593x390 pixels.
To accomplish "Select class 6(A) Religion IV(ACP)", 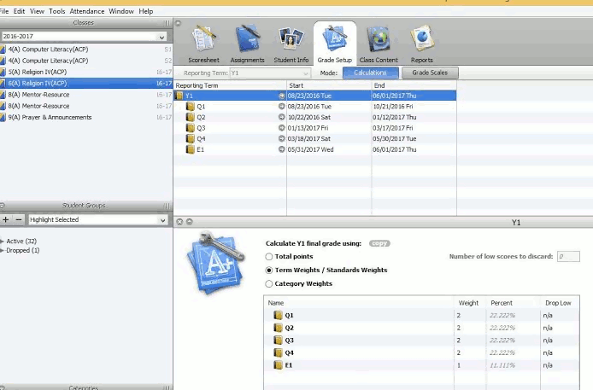I will (86, 84).
